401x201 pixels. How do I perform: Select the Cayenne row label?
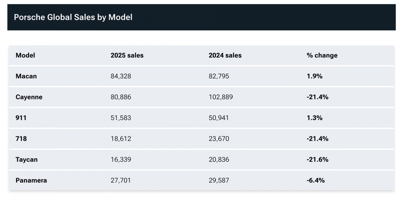[x=29, y=97]
